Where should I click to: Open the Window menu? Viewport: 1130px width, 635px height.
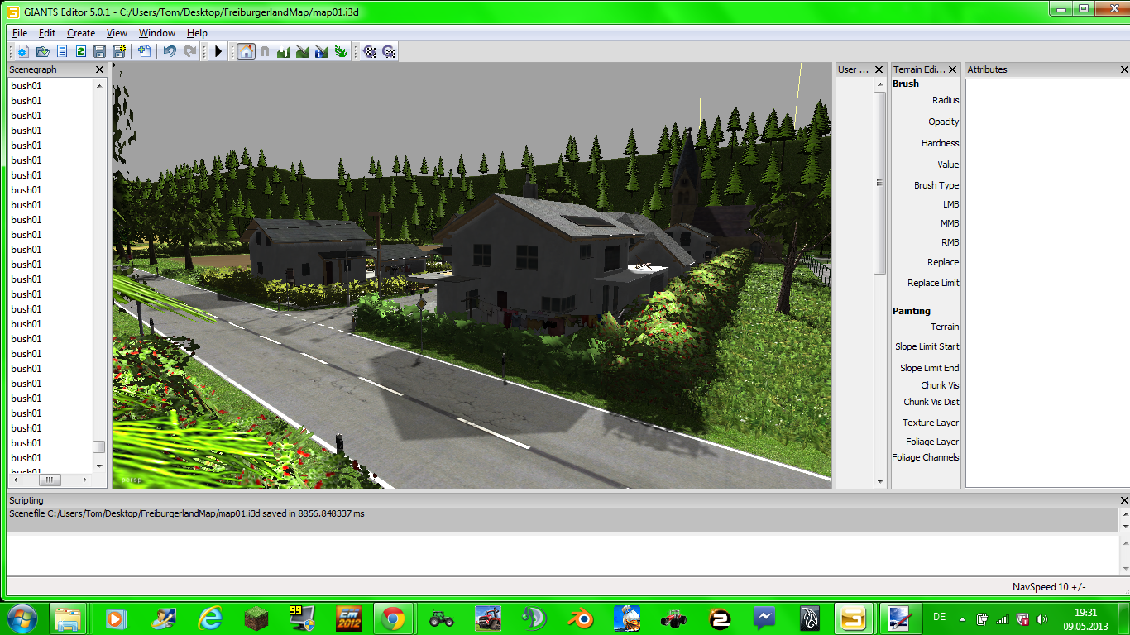tap(157, 33)
